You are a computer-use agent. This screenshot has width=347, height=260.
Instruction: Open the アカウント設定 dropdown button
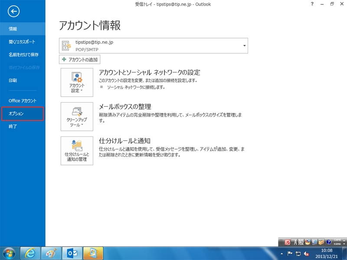[77, 82]
